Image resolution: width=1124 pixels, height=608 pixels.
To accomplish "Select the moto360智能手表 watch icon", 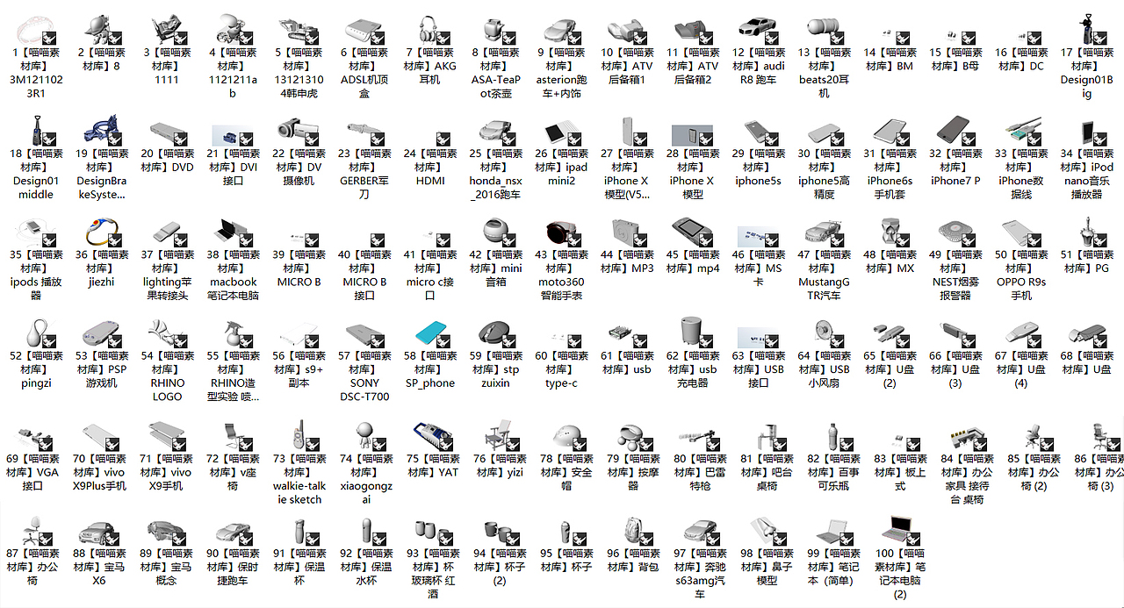I will coord(561,233).
